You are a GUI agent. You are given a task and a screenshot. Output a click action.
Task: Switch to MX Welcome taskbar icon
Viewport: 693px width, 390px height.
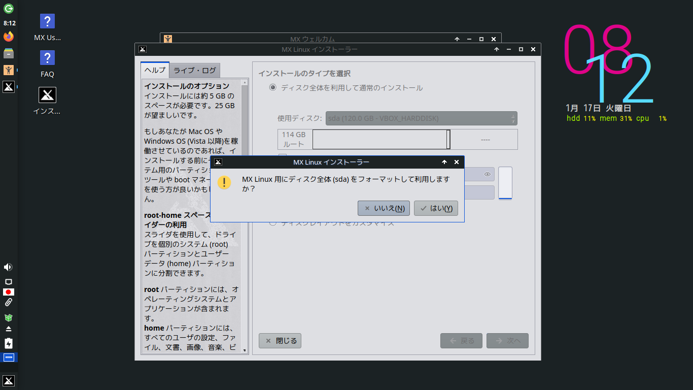tap(9, 70)
